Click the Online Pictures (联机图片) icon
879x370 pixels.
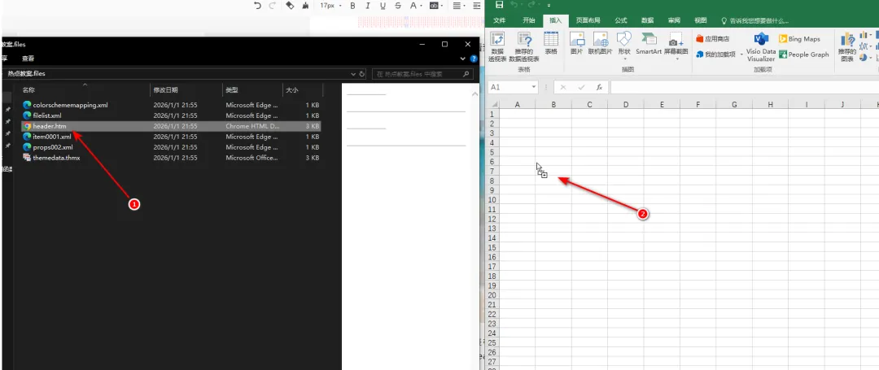pos(601,44)
